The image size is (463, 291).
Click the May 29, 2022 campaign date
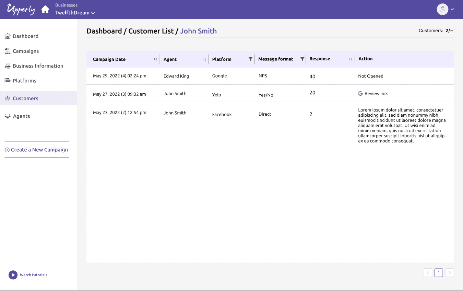point(119,76)
